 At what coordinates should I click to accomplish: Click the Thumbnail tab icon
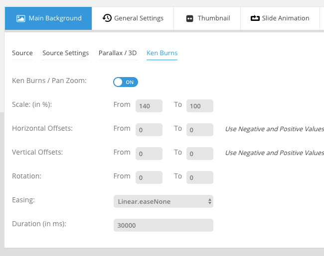click(x=189, y=18)
